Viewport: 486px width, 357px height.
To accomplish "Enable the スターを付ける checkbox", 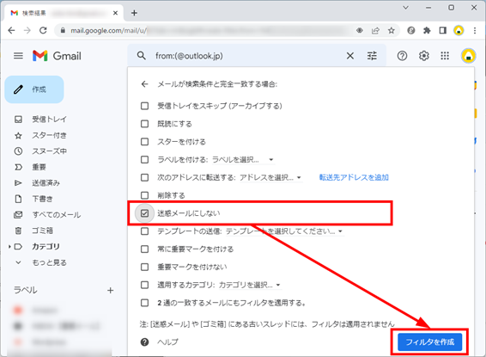I will pos(144,142).
